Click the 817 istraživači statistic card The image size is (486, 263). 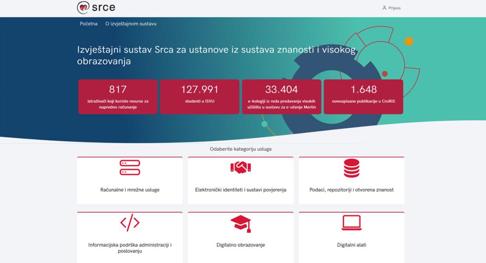click(x=118, y=97)
